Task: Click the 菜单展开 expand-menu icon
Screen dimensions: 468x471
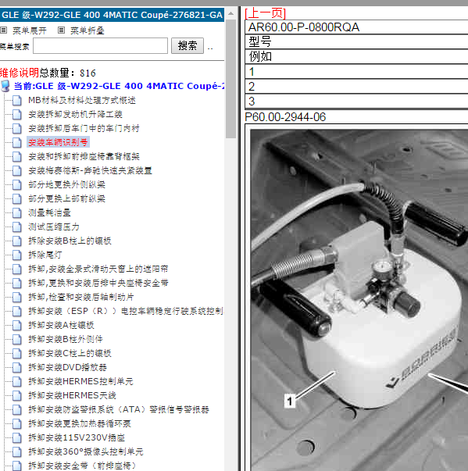Action: 4,30
